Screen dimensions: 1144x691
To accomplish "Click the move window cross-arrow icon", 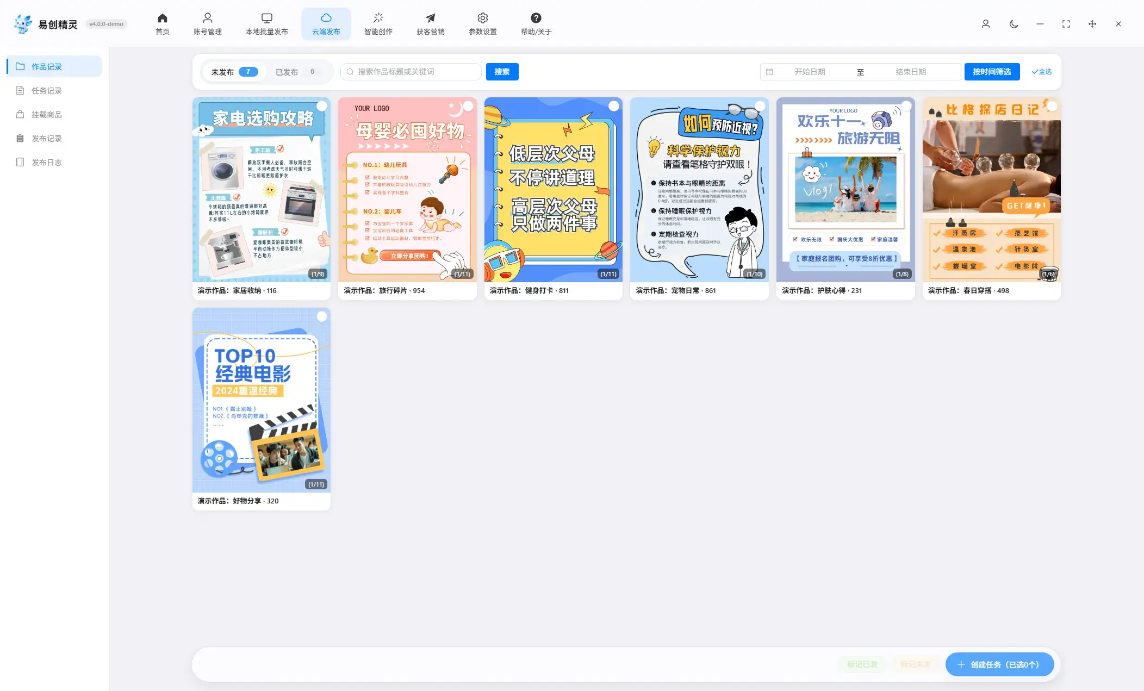I will [1092, 24].
